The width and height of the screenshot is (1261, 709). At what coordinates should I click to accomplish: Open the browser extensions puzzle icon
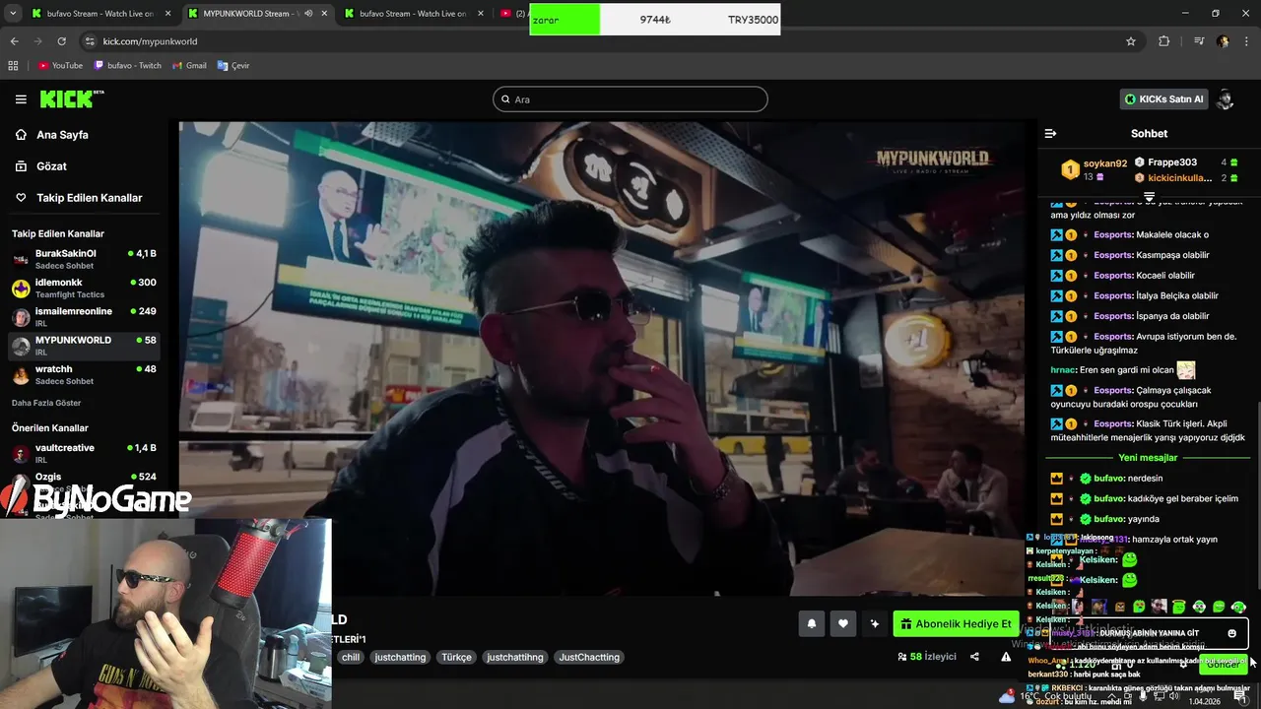click(1163, 41)
